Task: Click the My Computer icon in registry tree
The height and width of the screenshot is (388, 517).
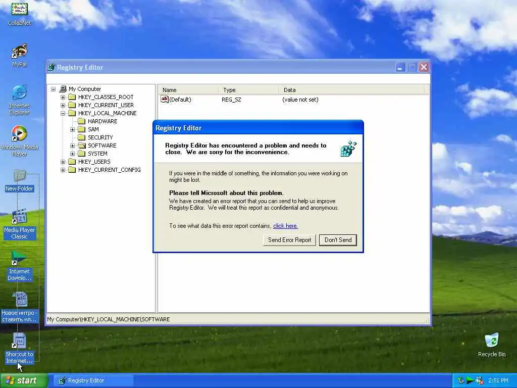Action: (x=63, y=89)
